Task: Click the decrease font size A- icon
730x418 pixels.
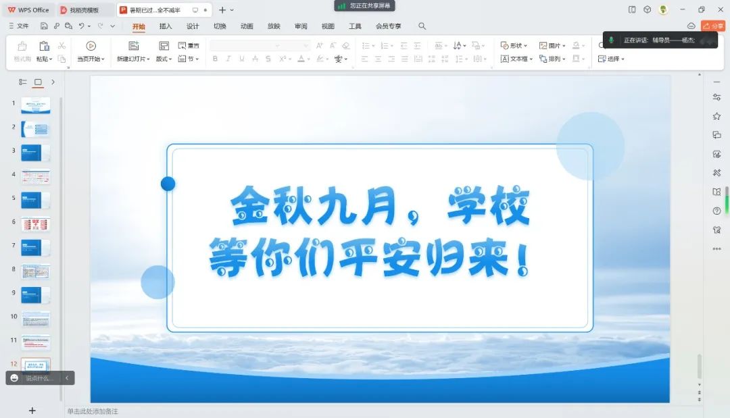Action: coord(333,45)
